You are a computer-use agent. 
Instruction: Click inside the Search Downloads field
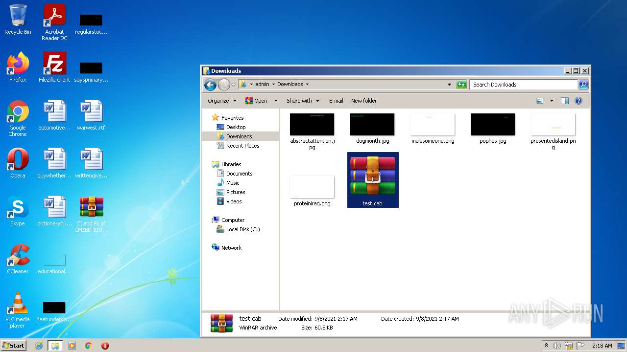(524, 85)
